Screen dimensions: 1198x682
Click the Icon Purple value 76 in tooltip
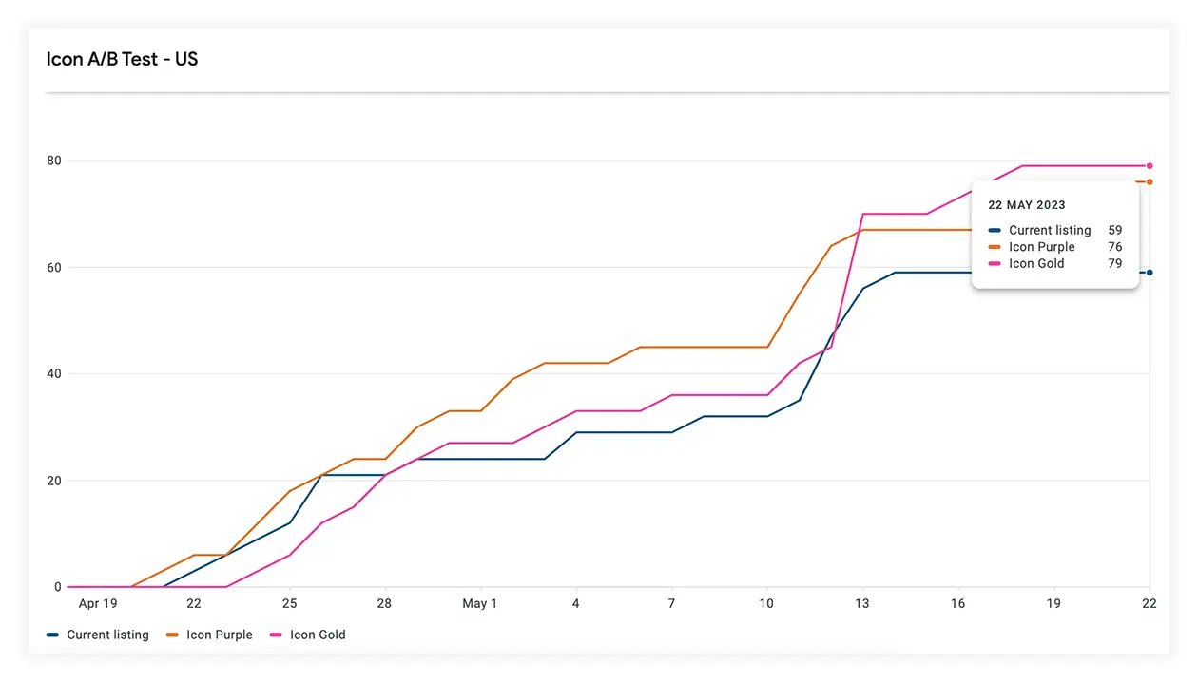coord(1114,247)
